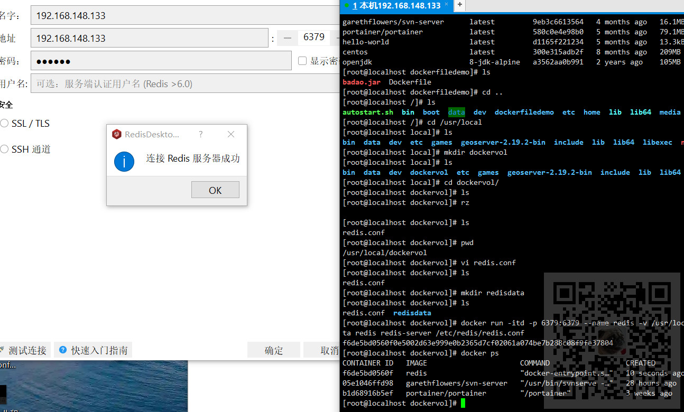
Task: Click 'openjdk' image name in terminal
Action: (357, 62)
